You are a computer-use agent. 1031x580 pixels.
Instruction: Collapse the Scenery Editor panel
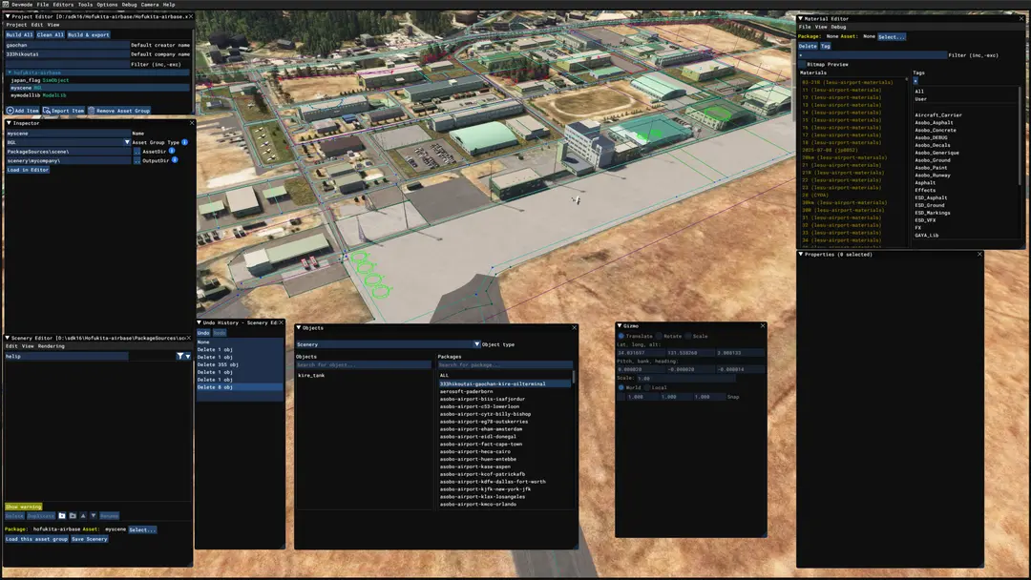pos(8,338)
